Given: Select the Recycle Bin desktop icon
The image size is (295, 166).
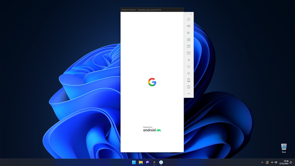Looking at the screenshot, I should [x=284, y=148].
